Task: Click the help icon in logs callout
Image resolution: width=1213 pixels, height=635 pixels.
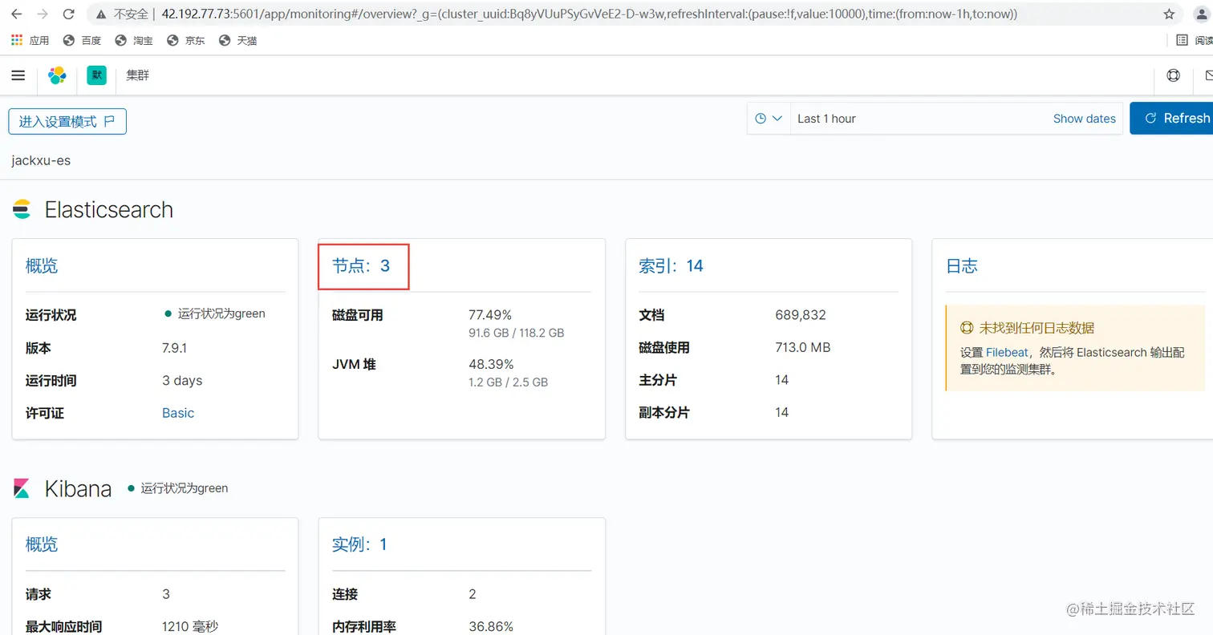Action: pyautogui.click(x=967, y=328)
